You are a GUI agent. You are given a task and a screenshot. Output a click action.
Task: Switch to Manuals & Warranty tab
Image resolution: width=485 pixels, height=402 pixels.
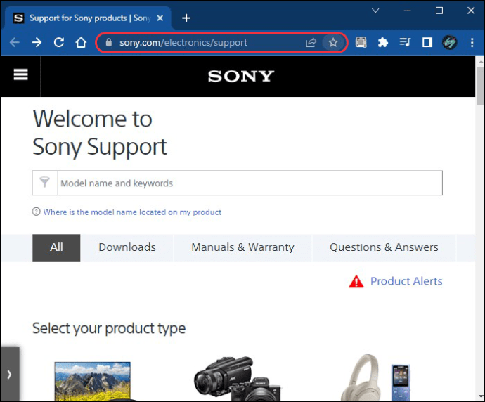(242, 247)
